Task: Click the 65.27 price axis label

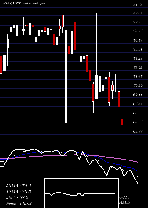Action: pos(138,122)
